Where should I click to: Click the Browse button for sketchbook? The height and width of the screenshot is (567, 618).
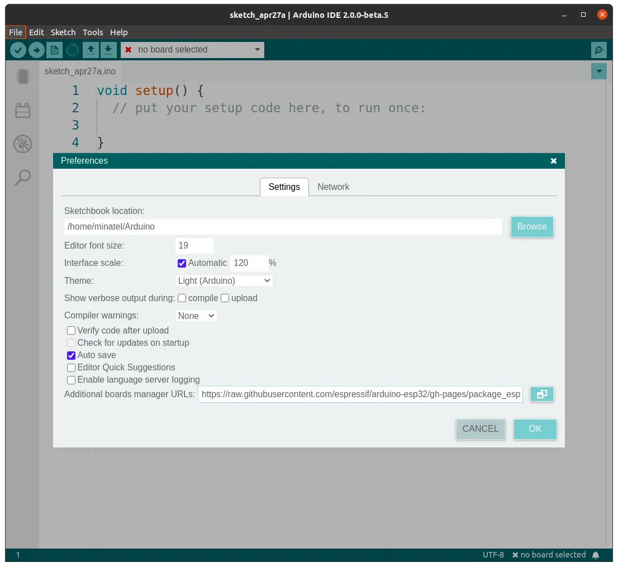point(531,227)
